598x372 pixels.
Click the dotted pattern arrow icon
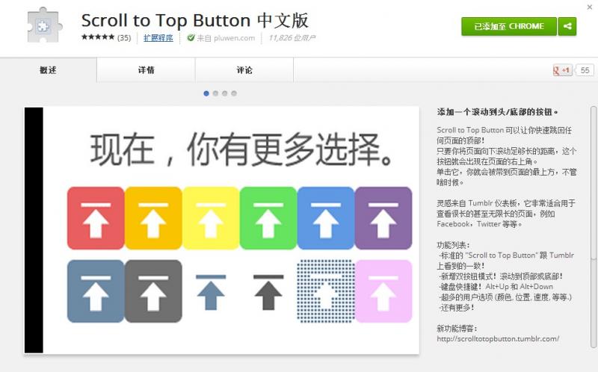[325, 291]
